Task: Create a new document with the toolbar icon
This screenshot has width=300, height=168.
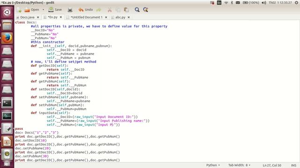Action: [x=19, y=10]
